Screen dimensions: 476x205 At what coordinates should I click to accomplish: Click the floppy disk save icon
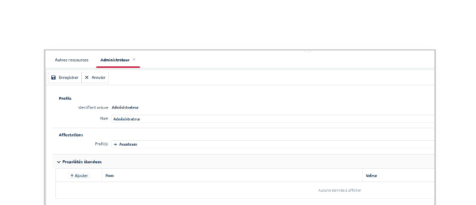[x=53, y=78]
